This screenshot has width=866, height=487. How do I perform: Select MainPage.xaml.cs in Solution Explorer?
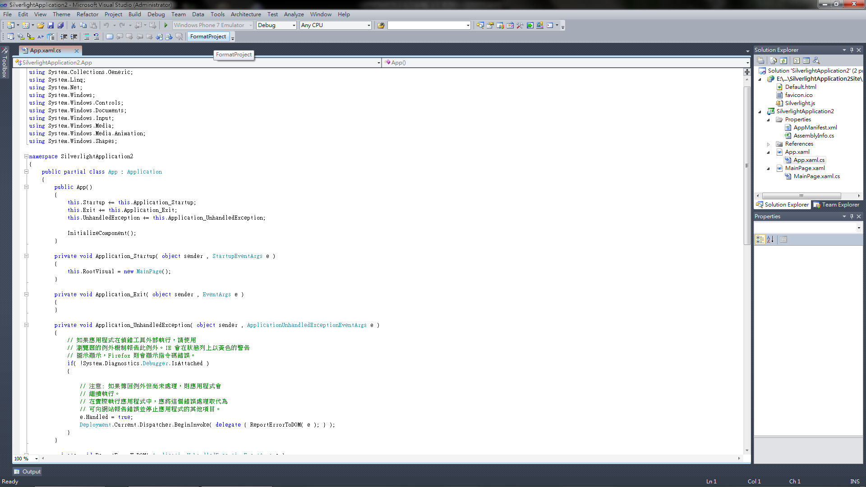[x=816, y=176]
